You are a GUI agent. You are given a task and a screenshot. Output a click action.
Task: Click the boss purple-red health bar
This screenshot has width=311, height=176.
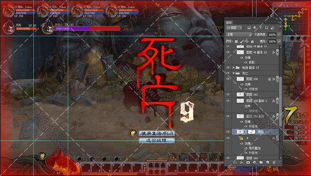87,29
